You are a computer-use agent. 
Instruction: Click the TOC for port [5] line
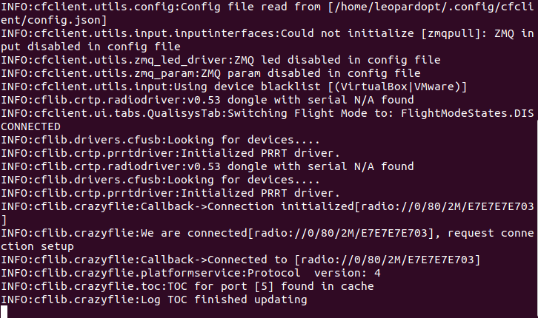(187, 286)
